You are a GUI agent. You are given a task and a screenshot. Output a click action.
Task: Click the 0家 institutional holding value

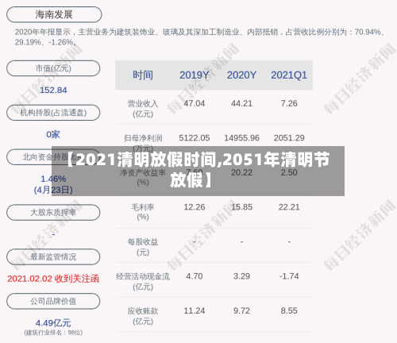pos(53,134)
